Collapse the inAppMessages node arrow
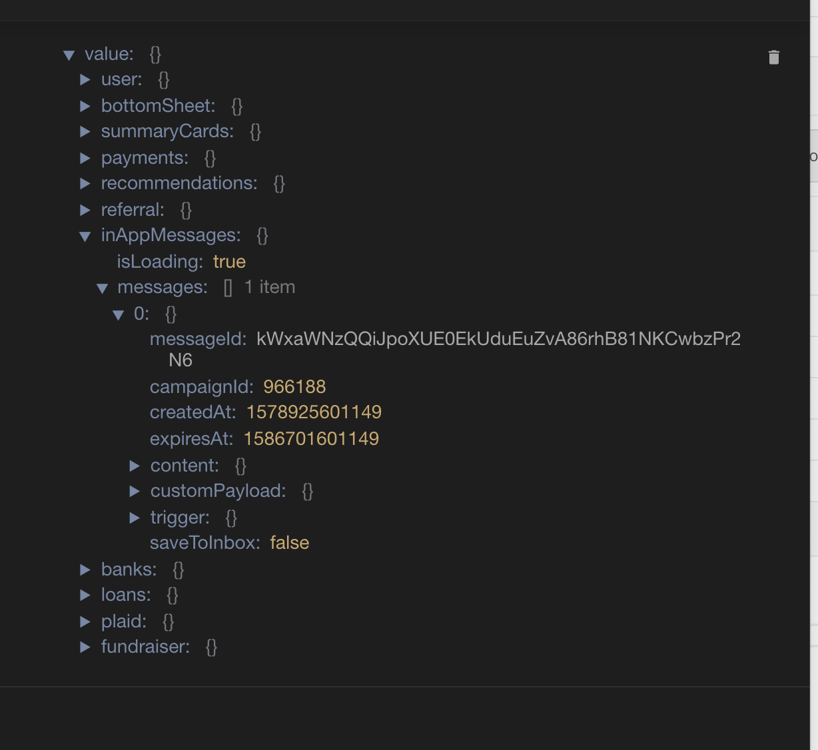Screen dimensions: 818x750 click(x=85, y=236)
